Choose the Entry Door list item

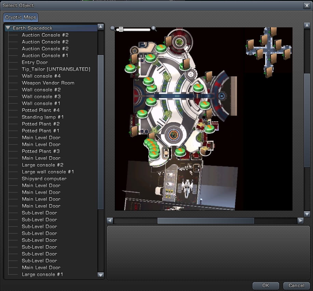[x=35, y=62]
